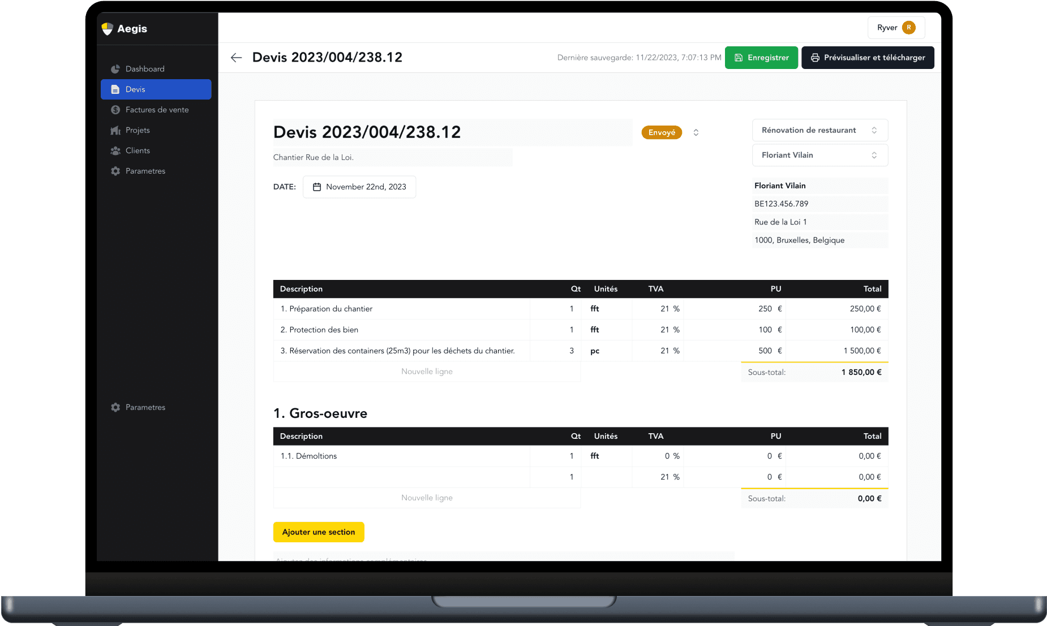
Task: Open the status selector chevrons
Action: click(696, 132)
